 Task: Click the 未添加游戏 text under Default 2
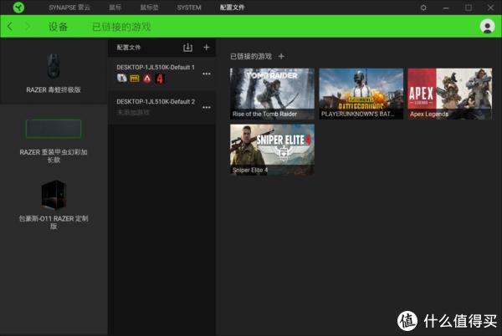pyautogui.click(x=133, y=112)
